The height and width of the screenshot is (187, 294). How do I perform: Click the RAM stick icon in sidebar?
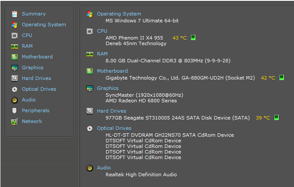[15, 46]
